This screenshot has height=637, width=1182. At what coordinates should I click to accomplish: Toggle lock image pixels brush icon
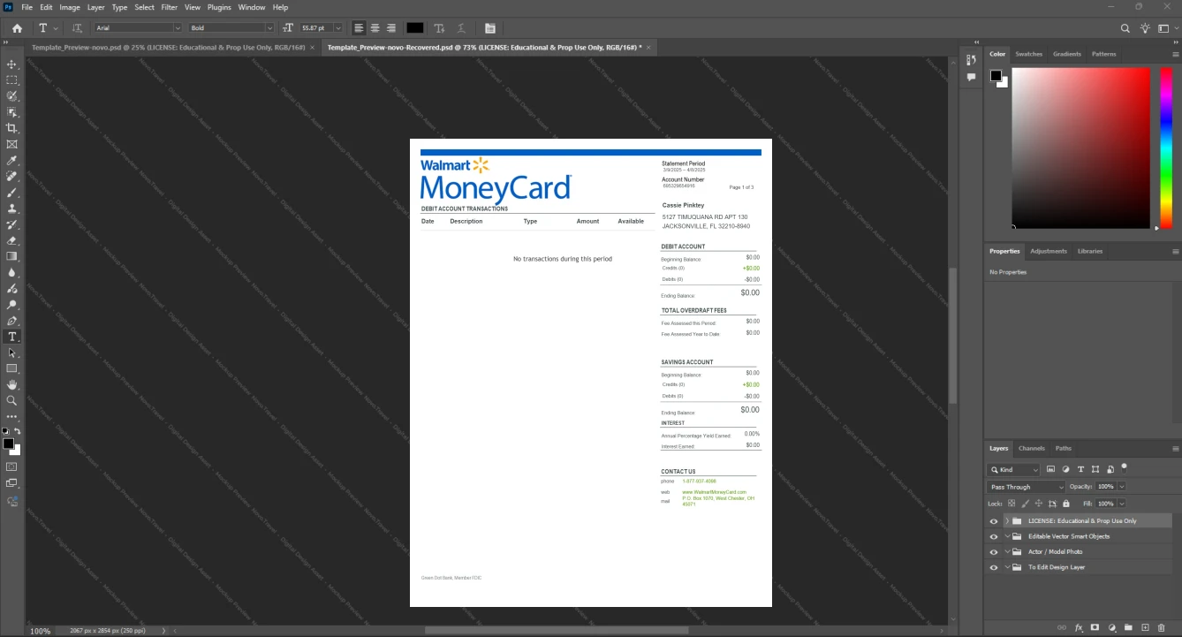pos(1025,504)
